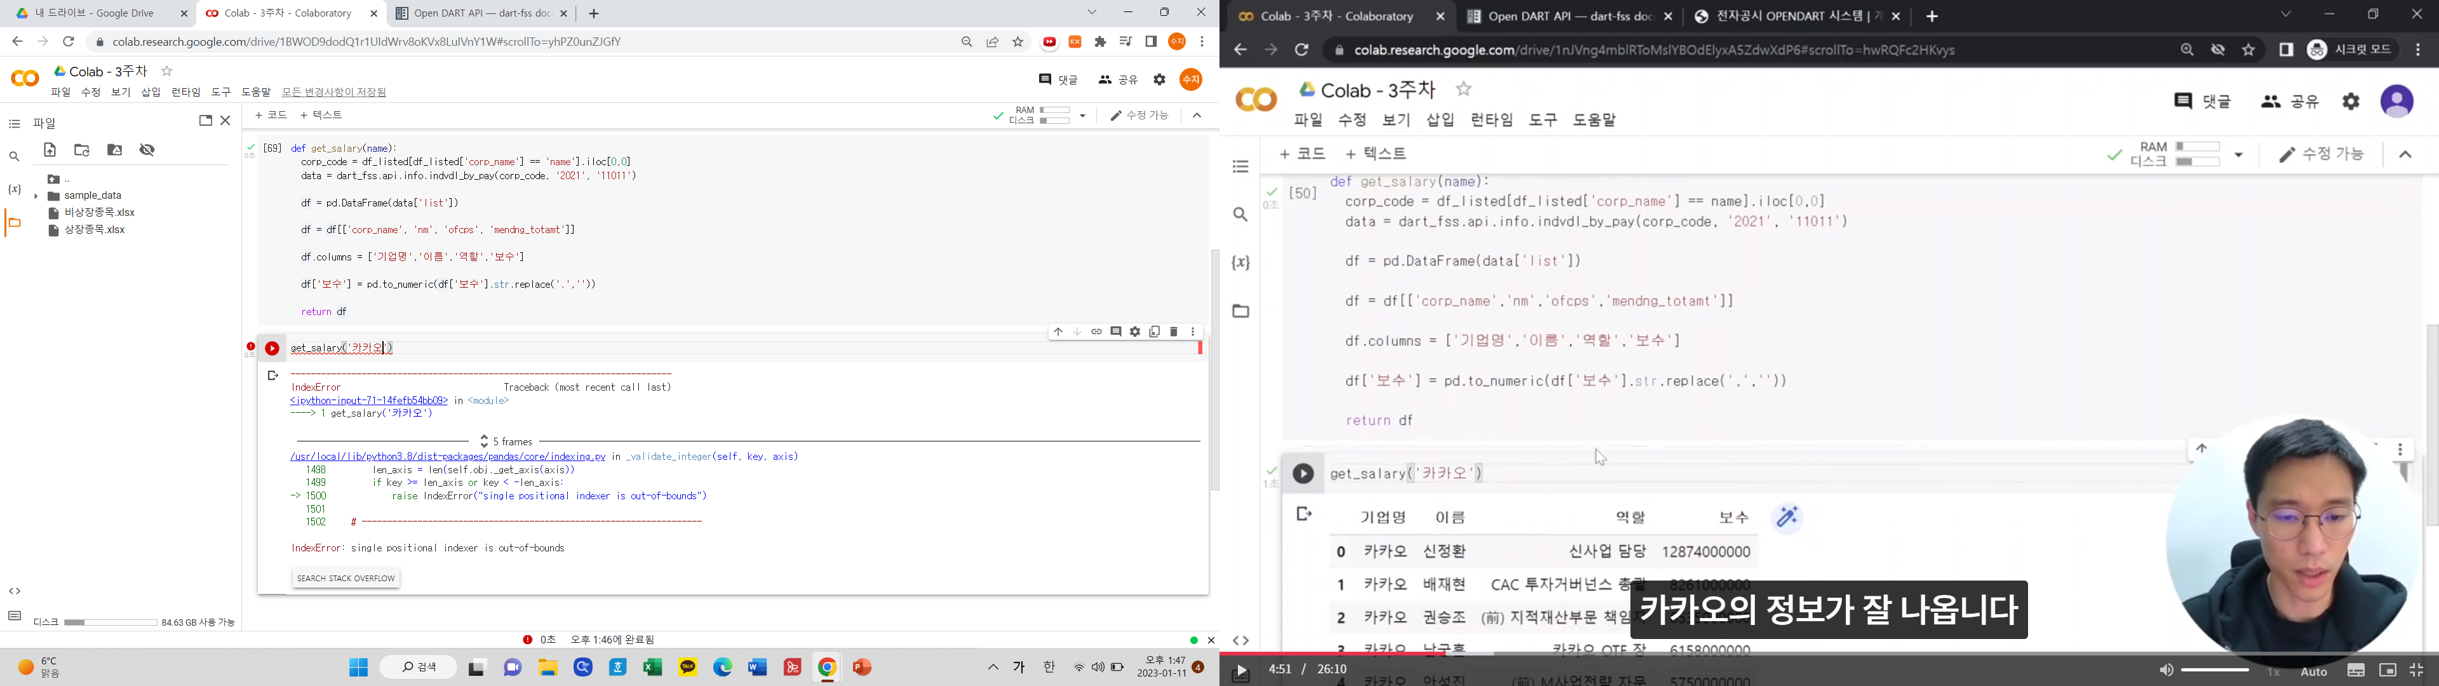Open the table of contents in the left Colab sidebar
The image size is (2439, 686).
coord(14,124)
